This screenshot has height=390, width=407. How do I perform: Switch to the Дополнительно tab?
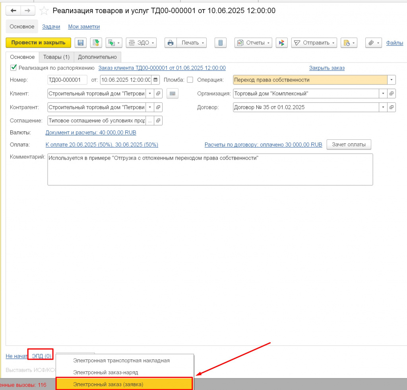tap(97, 57)
